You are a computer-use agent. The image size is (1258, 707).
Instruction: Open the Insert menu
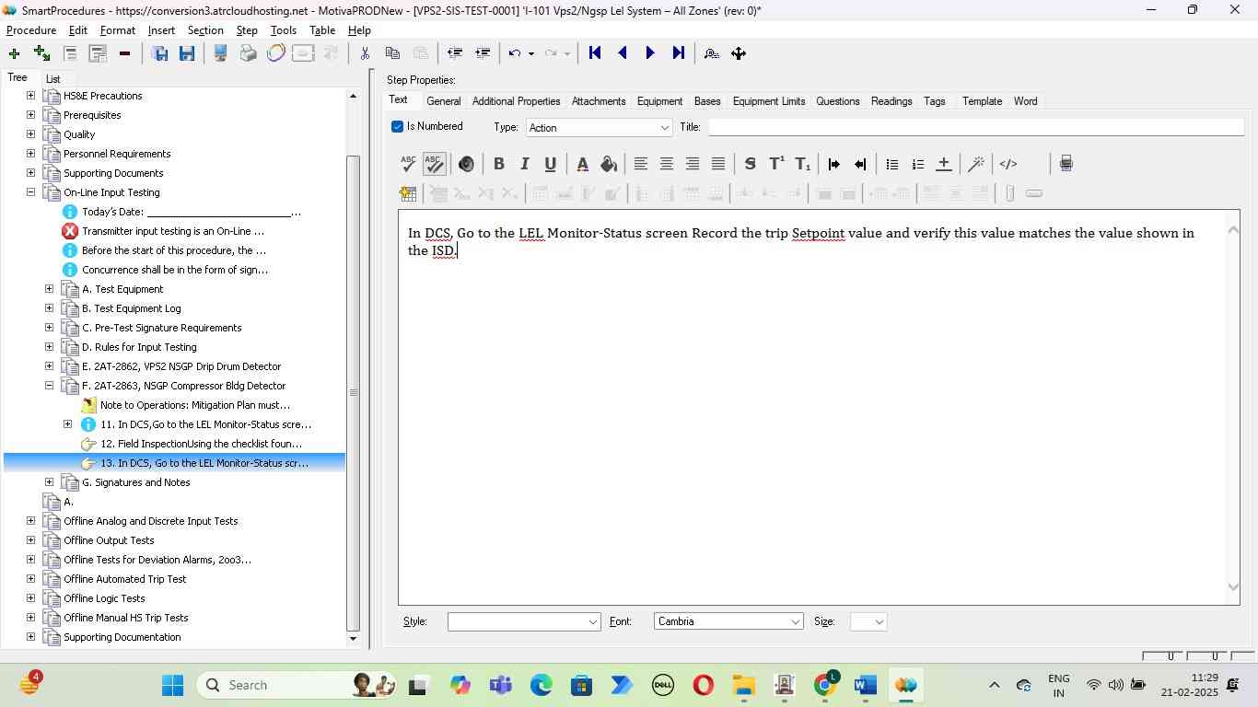click(161, 30)
